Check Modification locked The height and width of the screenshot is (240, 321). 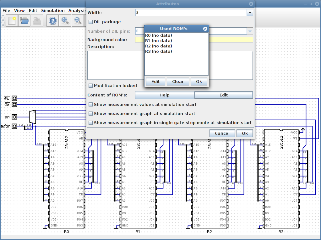(x=90, y=85)
